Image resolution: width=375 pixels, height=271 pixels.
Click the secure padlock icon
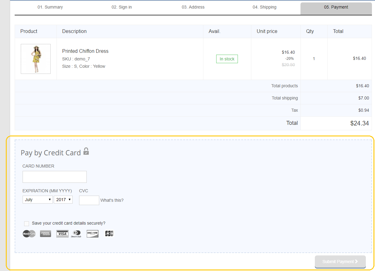pyautogui.click(x=86, y=151)
